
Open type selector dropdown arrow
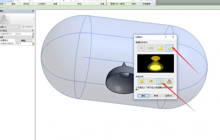tap(33, 19)
